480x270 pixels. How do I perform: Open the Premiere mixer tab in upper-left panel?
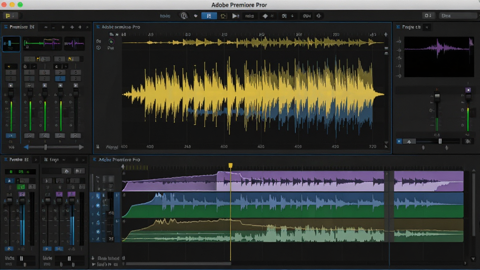point(22,27)
